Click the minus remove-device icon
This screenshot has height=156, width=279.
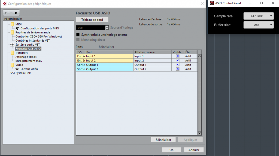pos(11,13)
